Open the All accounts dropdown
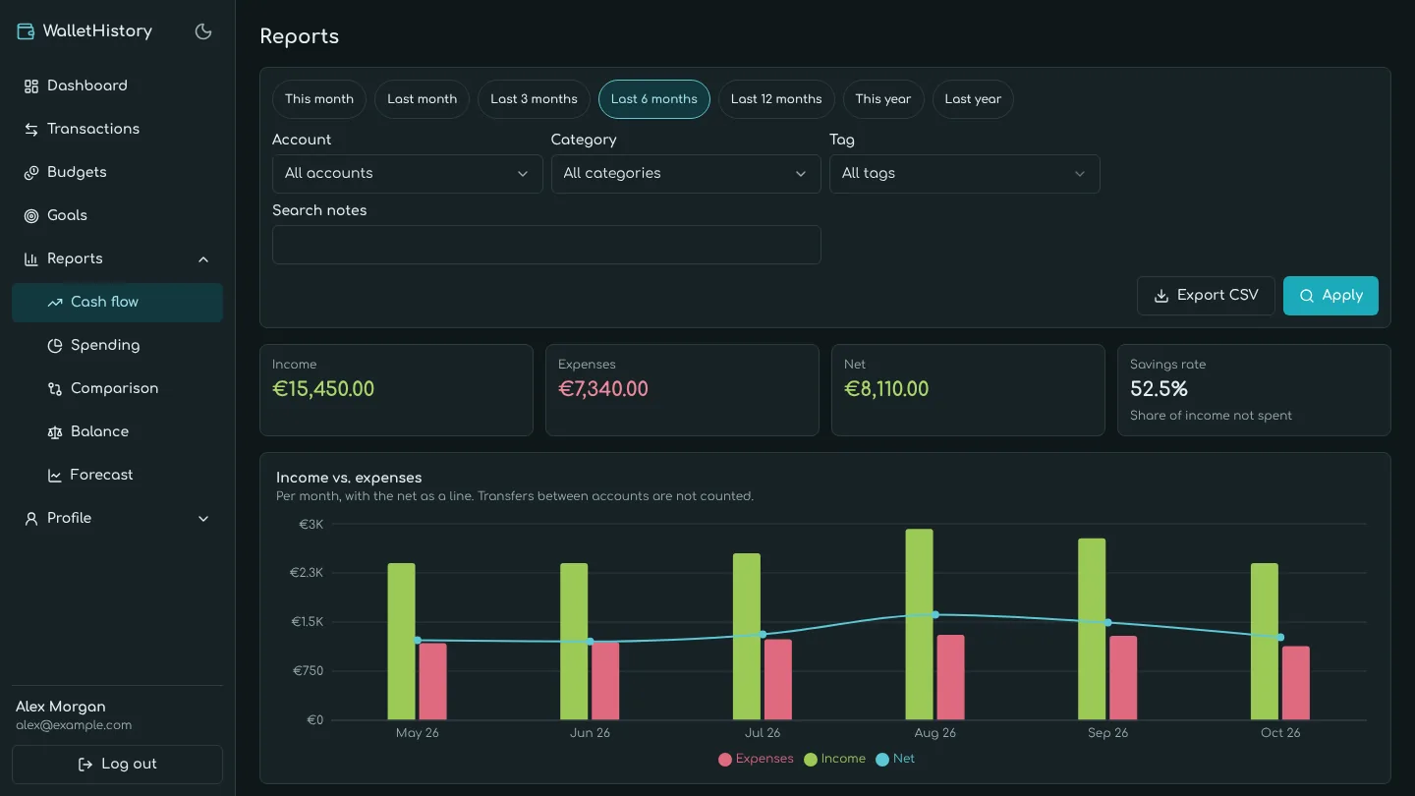1415x796 pixels. (407, 174)
